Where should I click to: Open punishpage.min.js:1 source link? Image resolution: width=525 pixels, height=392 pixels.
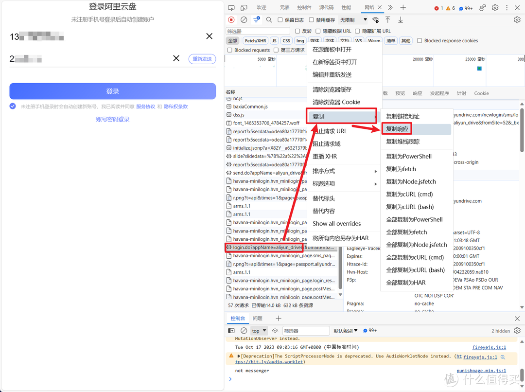pos(481,371)
